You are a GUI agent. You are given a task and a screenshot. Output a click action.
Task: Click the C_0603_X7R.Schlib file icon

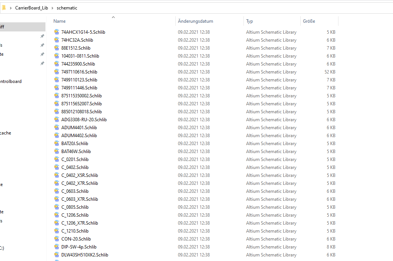[57, 199]
